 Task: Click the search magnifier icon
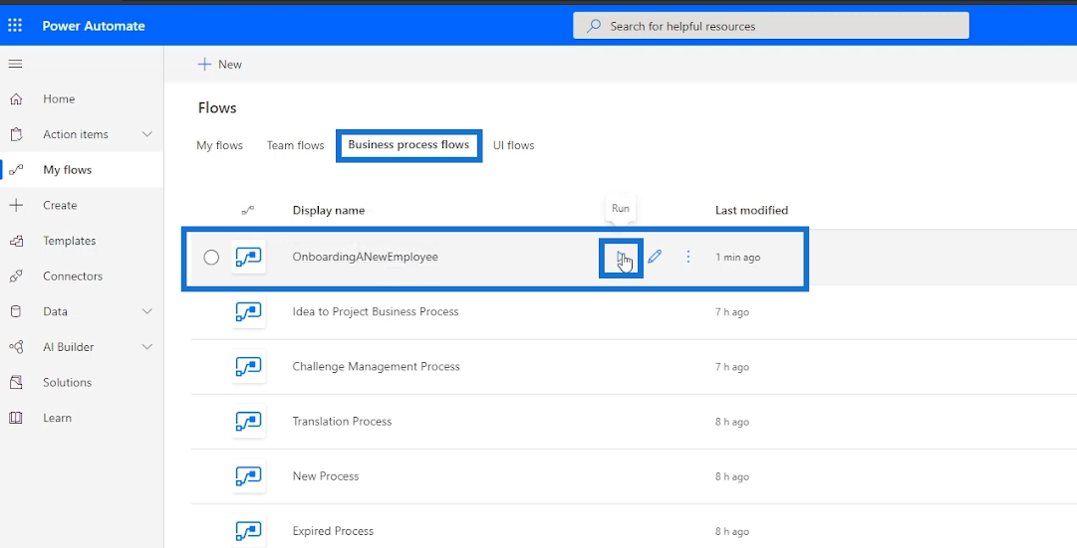click(594, 26)
